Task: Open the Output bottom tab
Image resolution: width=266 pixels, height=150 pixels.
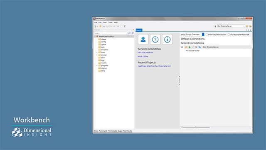Action: pyautogui.click(x=120, y=131)
